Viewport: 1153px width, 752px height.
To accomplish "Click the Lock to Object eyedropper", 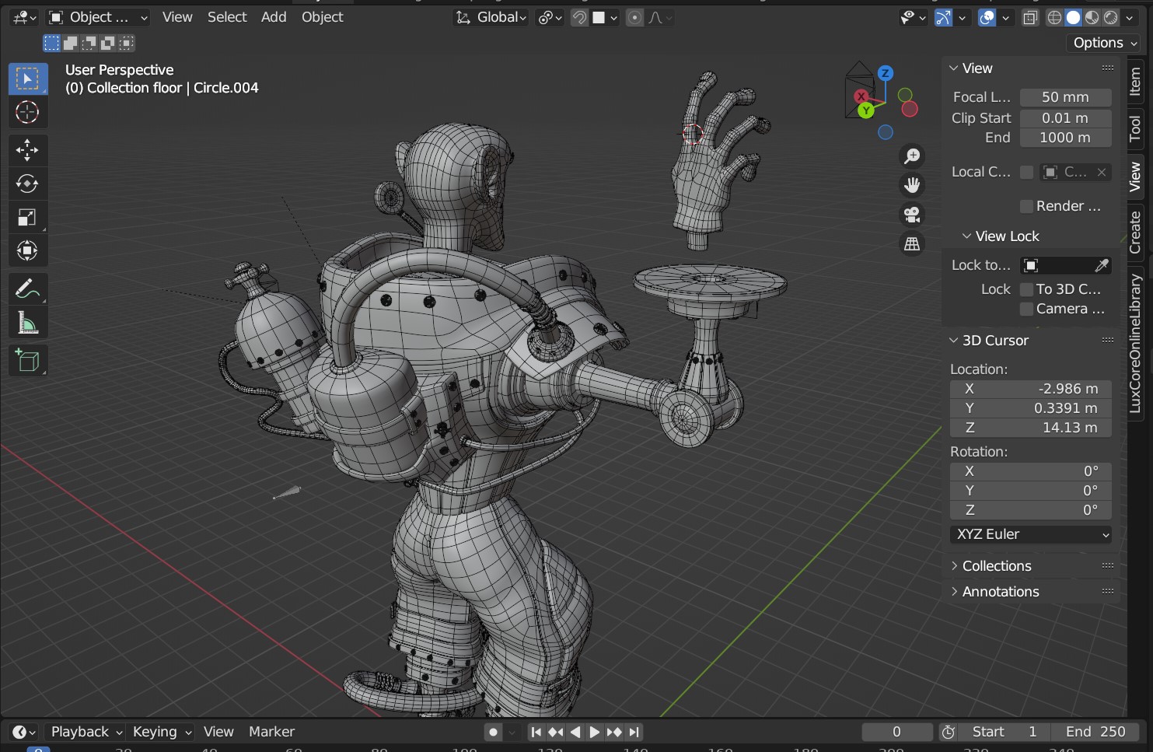I will (1102, 265).
